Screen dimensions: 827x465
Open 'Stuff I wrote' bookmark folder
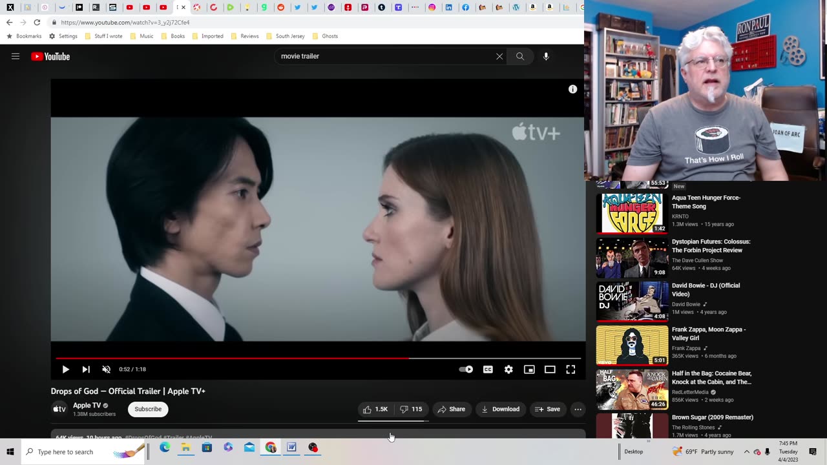click(x=104, y=36)
